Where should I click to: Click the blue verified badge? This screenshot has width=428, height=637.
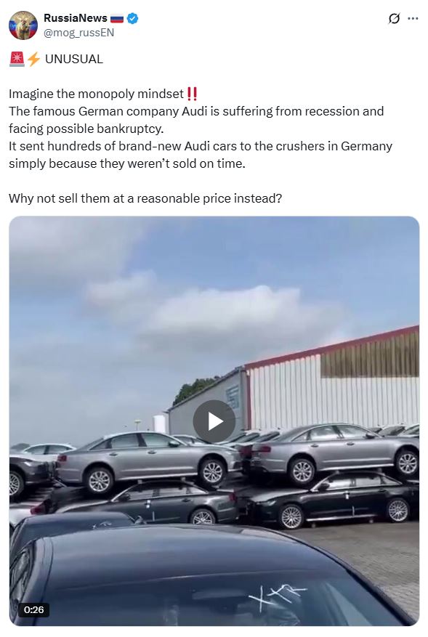pos(132,18)
